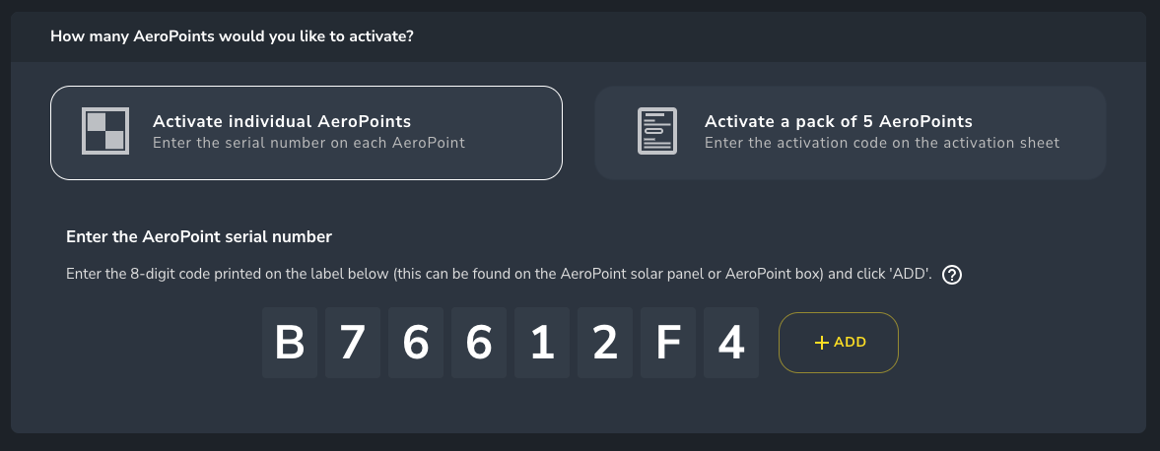Click the checkerboard AeroPoint icon
This screenshot has width=1160, height=451.
pyautogui.click(x=104, y=131)
